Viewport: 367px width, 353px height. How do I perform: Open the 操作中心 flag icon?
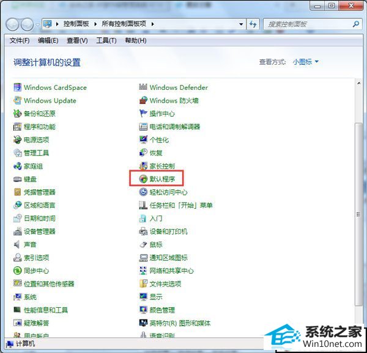click(x=143, y=114)
